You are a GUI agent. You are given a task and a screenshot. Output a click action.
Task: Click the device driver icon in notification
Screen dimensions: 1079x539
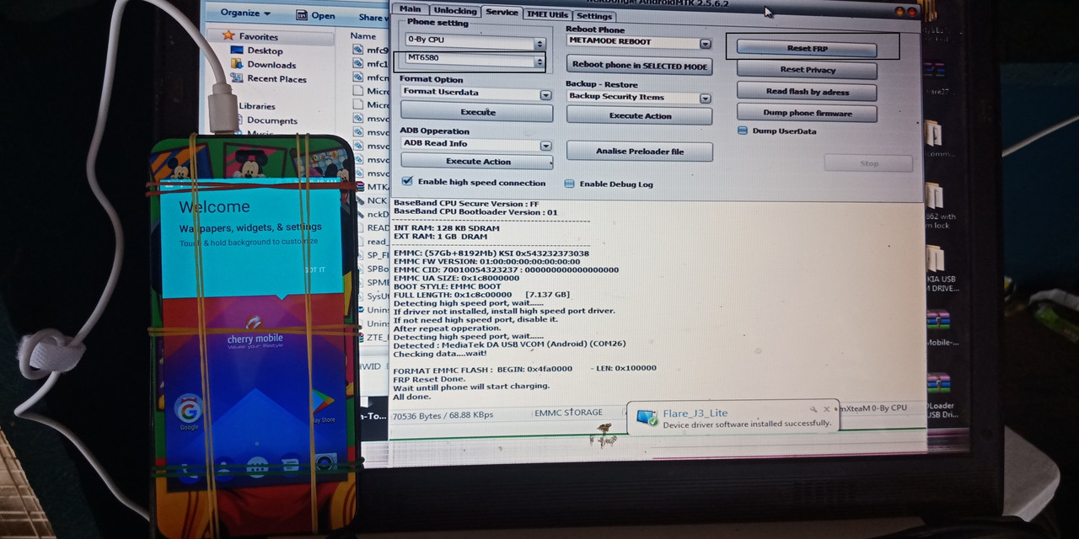pyautogui.click(x=647, y=418)
